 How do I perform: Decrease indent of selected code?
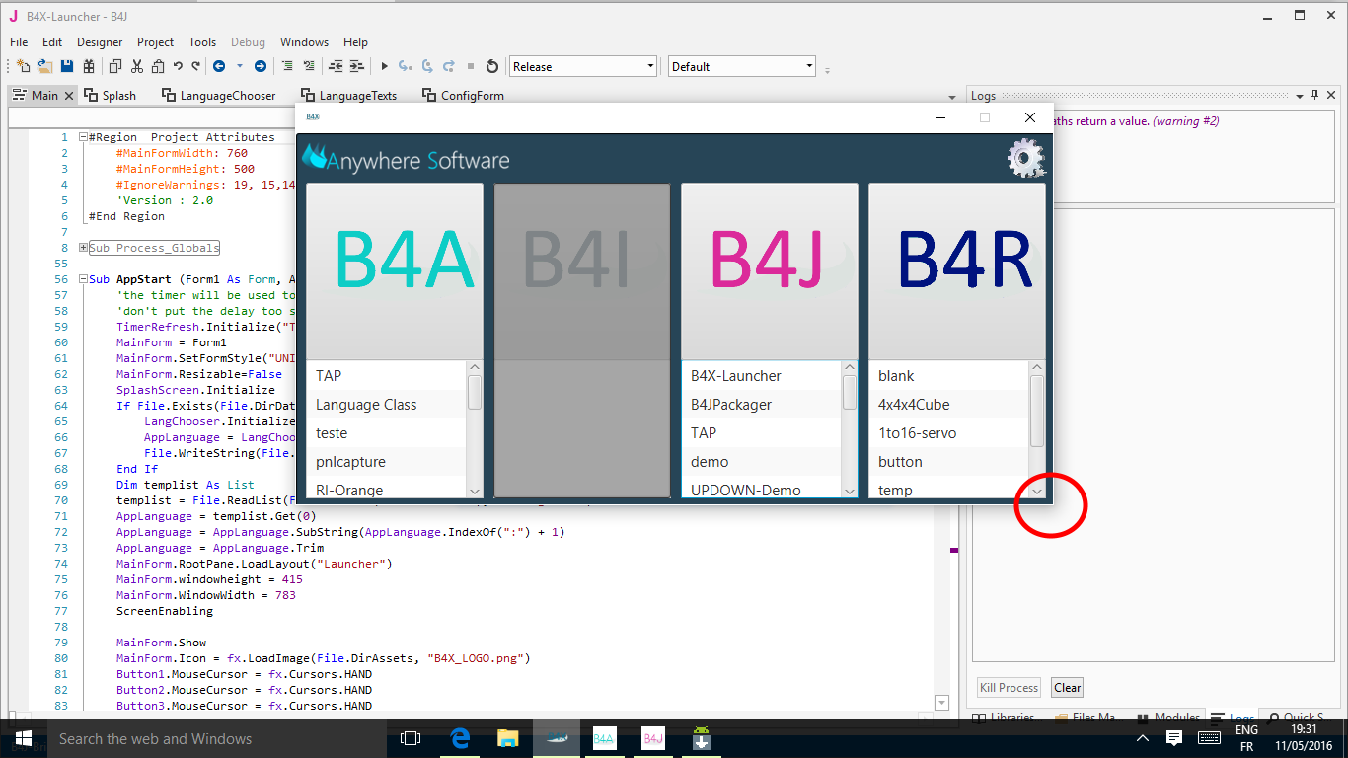(x=336, y=66)
